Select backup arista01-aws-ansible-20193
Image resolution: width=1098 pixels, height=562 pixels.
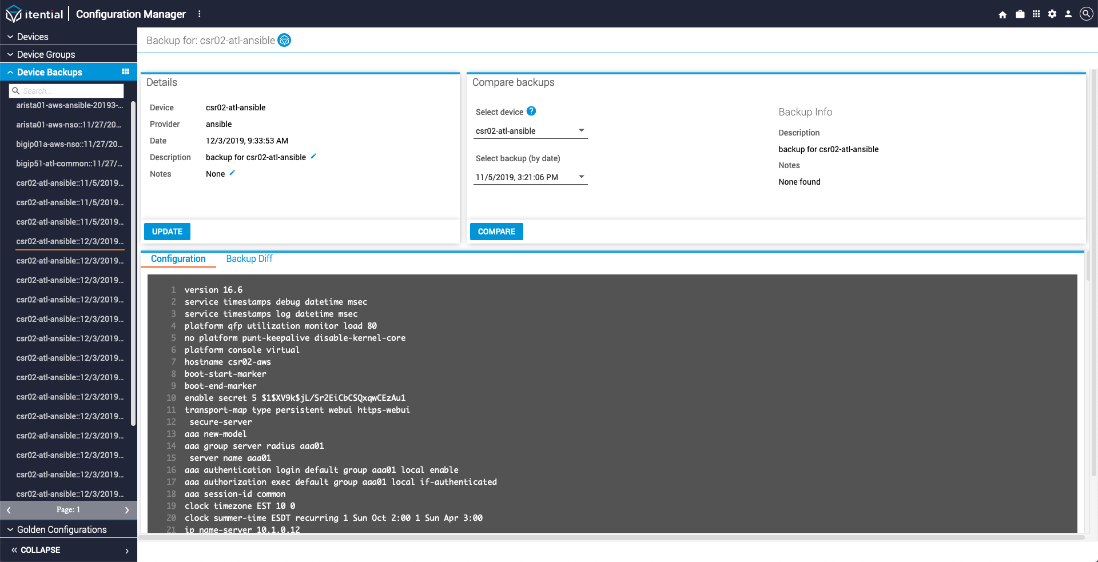click(69, 105)
